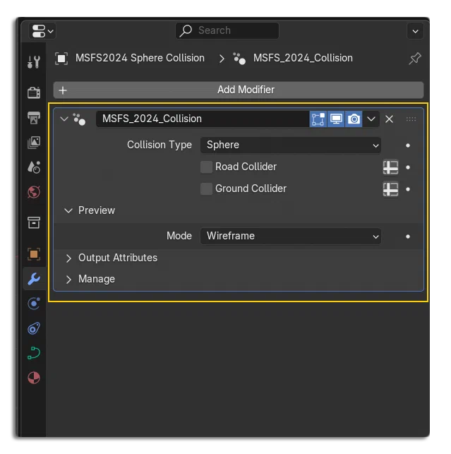Toggle the pin ID icon
This screenshot has height=454, width=451.
(414, 58)
